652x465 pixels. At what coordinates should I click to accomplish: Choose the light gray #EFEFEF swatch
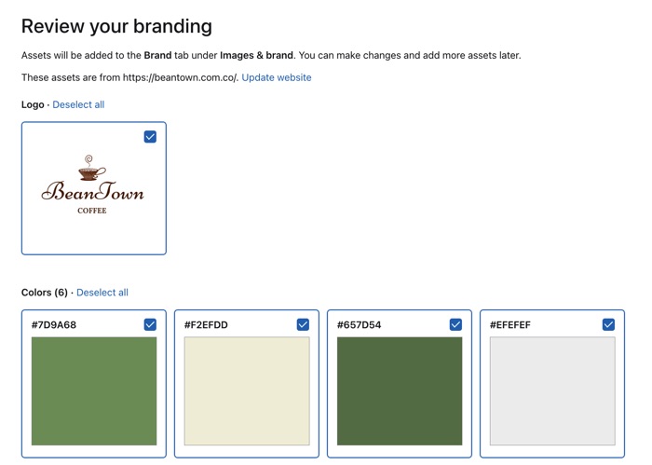pyautogui.click(x=552, y=390)
